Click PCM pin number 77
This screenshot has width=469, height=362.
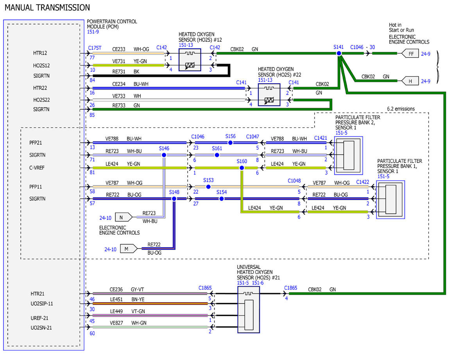click(93, 58)
